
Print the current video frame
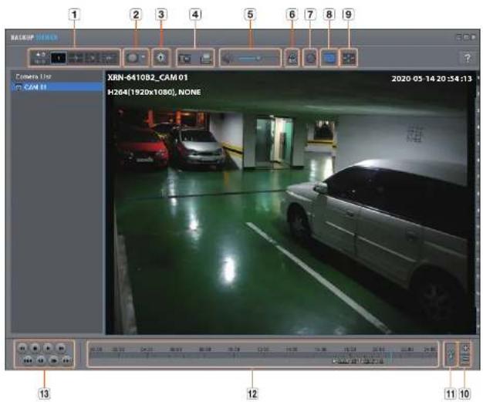(206, 58)
